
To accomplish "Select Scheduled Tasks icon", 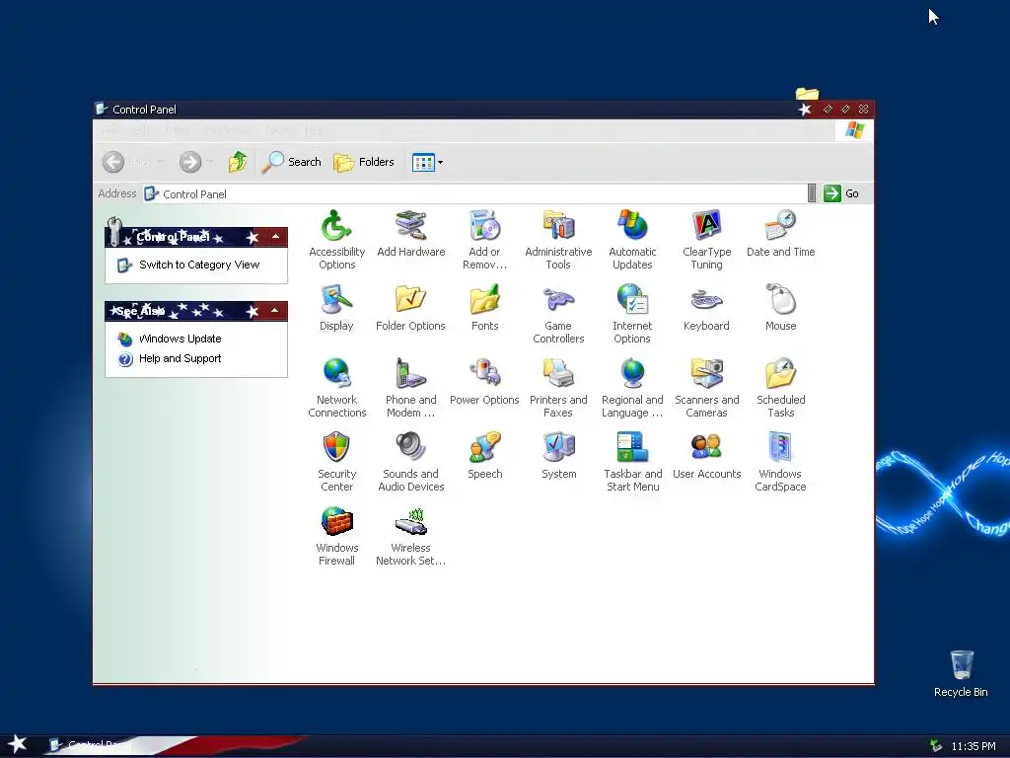I will [x=781, y=387].
